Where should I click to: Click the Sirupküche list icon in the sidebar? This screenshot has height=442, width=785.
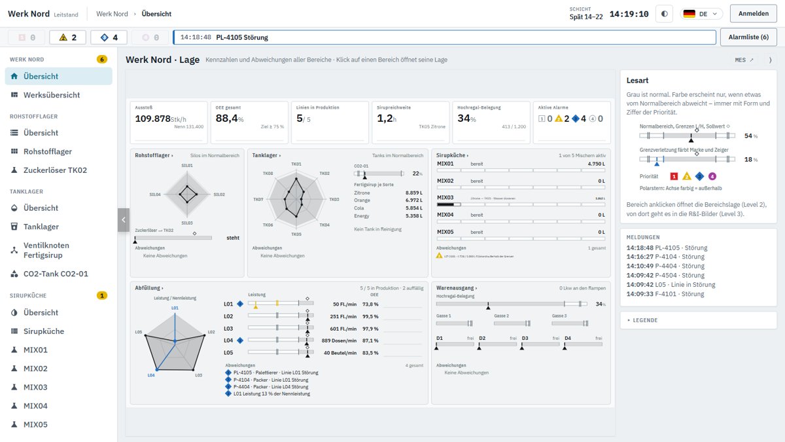point(14,331)
